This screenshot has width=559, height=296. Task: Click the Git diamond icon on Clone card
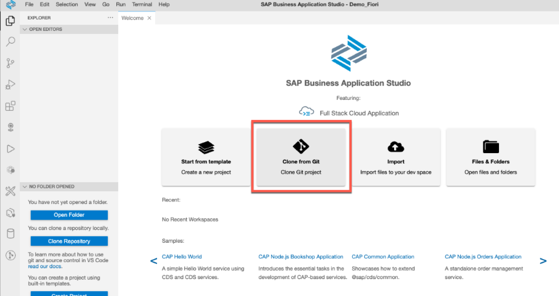point(301,146)
